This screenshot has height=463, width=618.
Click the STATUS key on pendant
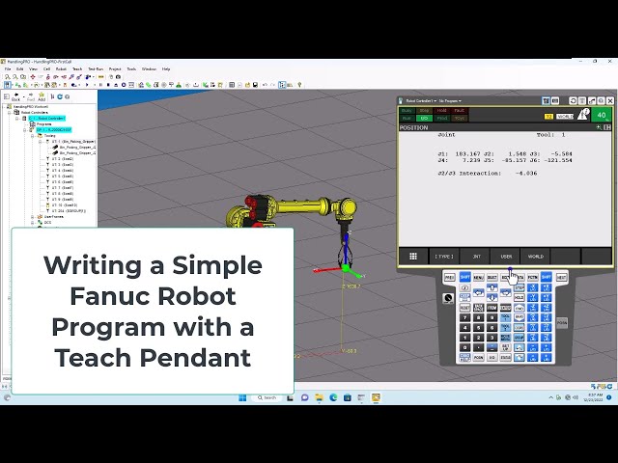tap(506, 358)
